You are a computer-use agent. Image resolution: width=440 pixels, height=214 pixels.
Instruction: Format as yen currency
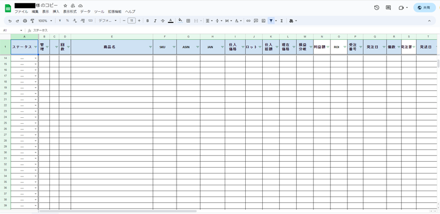point(60,21)
